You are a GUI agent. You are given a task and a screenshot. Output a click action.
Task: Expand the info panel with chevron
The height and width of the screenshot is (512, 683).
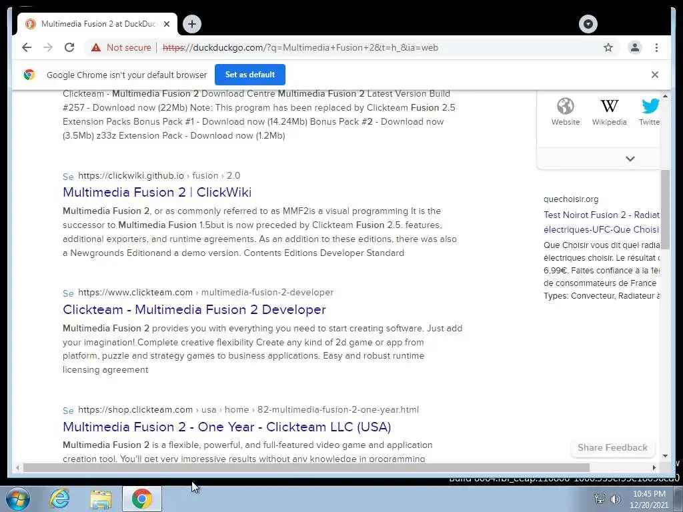pos(630,159)
